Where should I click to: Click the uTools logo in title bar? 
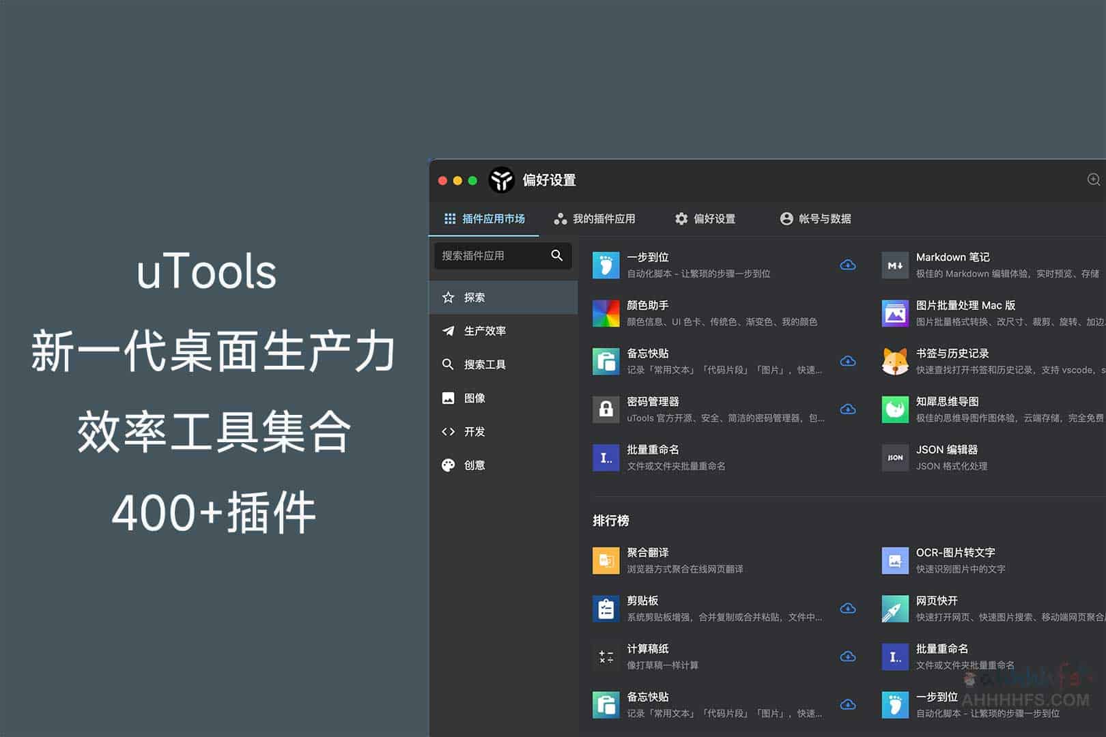[502, 180]
